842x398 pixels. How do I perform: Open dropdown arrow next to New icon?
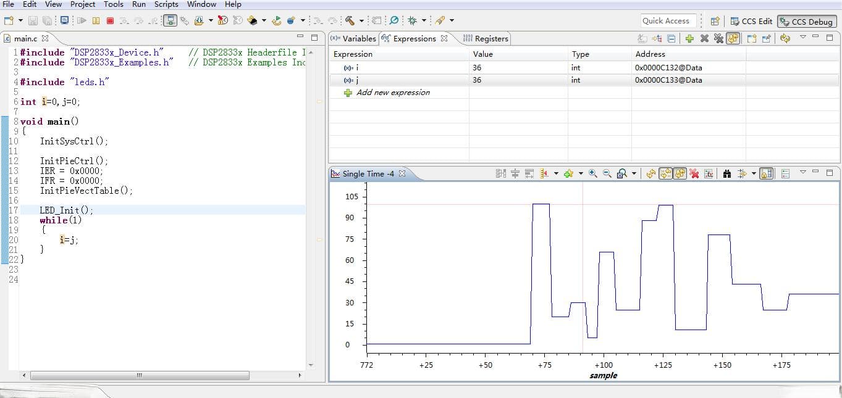pos(20,20)
